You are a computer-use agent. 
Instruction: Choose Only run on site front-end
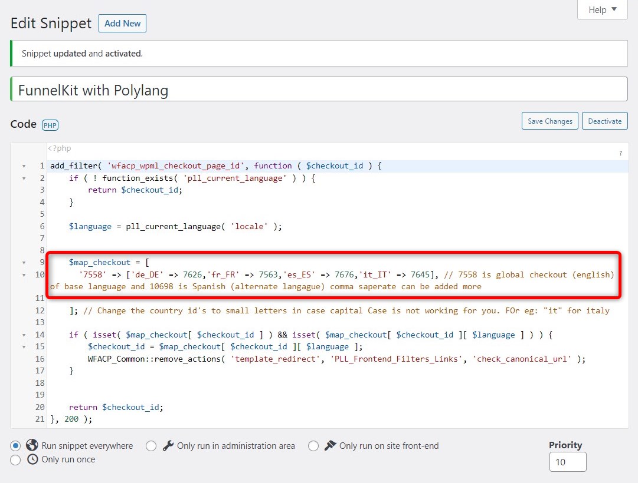(313, 446)
